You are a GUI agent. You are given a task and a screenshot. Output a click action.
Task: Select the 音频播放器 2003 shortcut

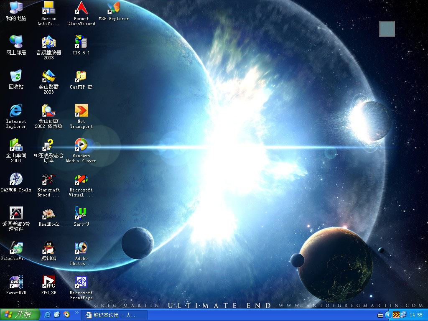[x=48, y=48]
